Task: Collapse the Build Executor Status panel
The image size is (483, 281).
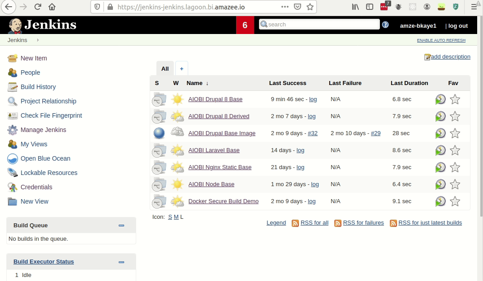Action: pos(121,262)
